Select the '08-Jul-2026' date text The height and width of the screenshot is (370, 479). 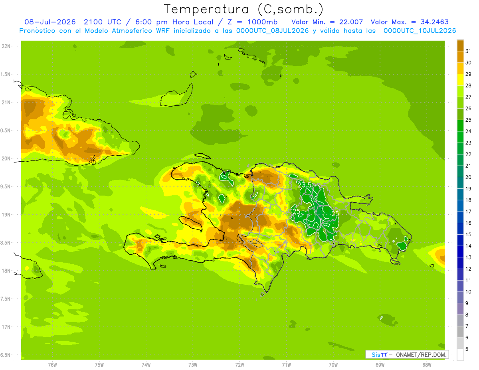(x=50, y=22)
